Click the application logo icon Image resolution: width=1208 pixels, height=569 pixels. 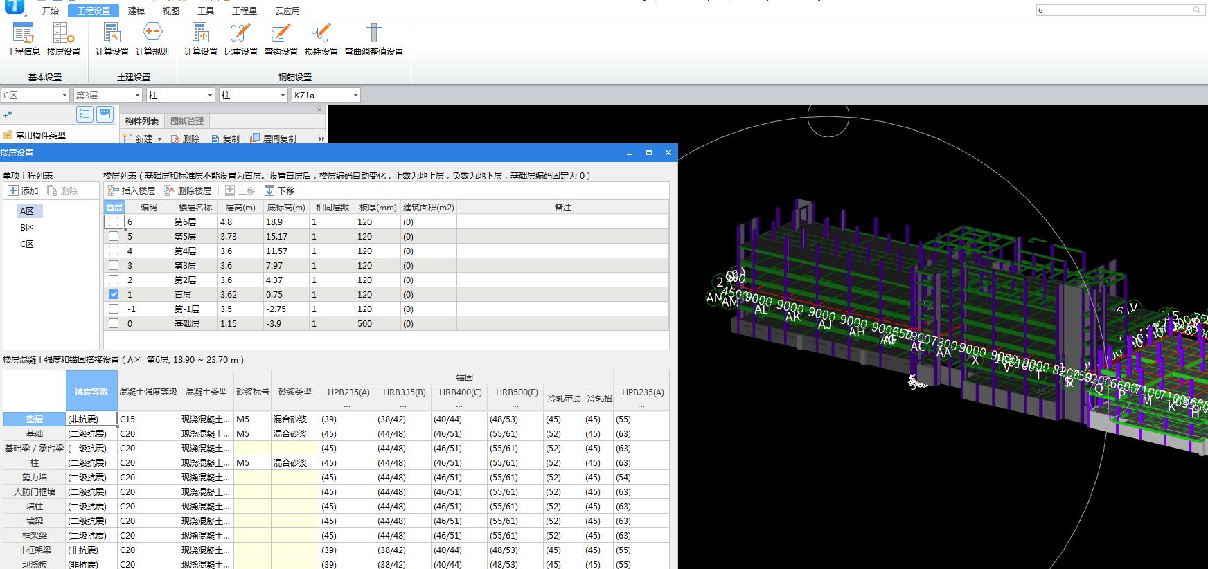[x=14, y=8]
